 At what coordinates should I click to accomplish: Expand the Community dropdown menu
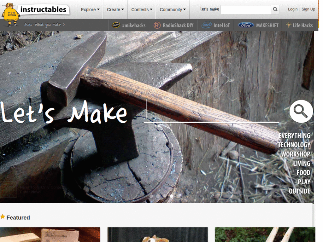point(173,10)
